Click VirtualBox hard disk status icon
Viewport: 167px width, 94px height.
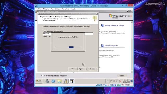pos(97,85)
